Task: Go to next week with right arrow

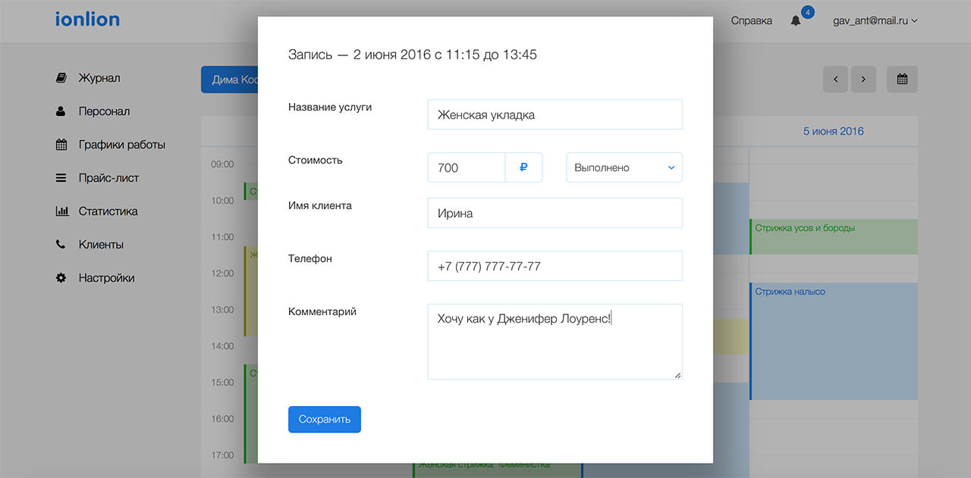Action: pyautogui.click(x=863, y=80)
